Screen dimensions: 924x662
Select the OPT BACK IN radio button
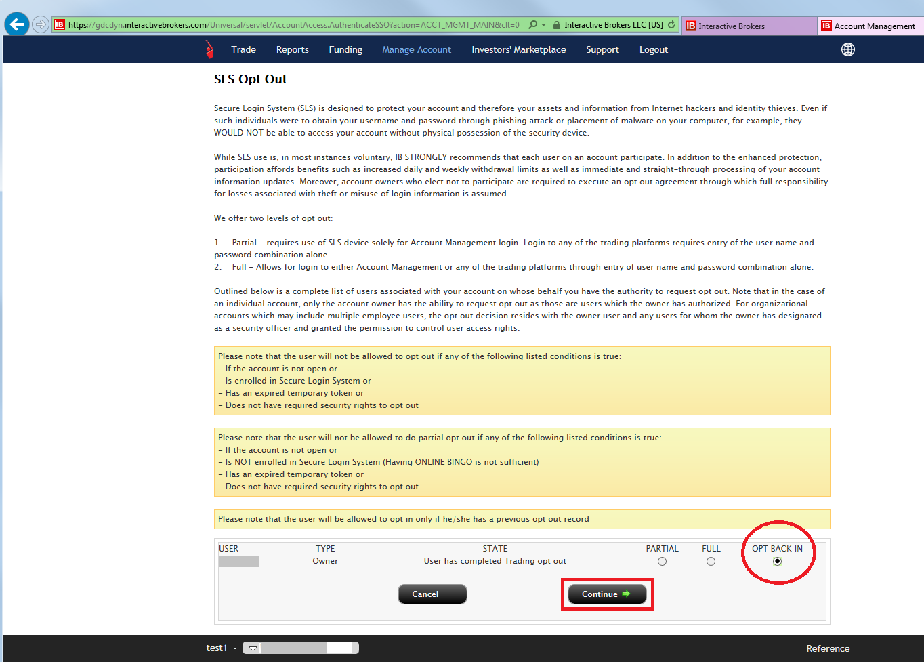tap(777, 561)
